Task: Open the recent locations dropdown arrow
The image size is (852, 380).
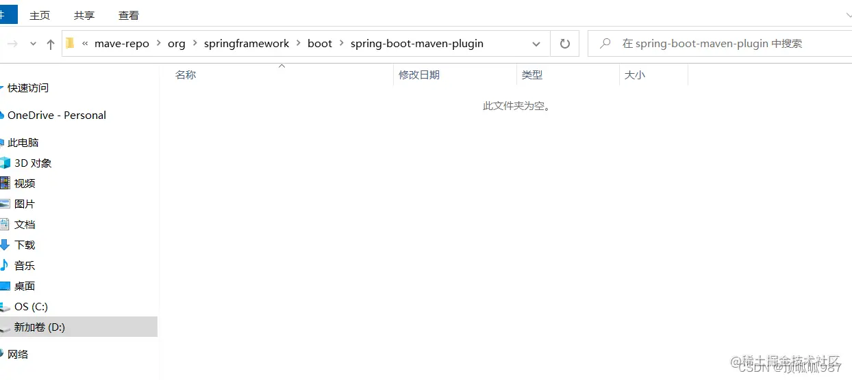Action: (33, 44)
